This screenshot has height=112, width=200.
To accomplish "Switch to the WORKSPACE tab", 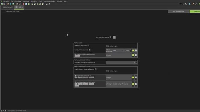I will coord(7,7).
